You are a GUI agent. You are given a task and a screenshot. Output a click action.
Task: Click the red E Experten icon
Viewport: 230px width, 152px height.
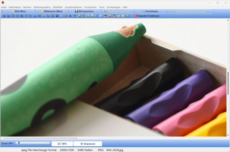pyautogui.click(x=136, y=16)
